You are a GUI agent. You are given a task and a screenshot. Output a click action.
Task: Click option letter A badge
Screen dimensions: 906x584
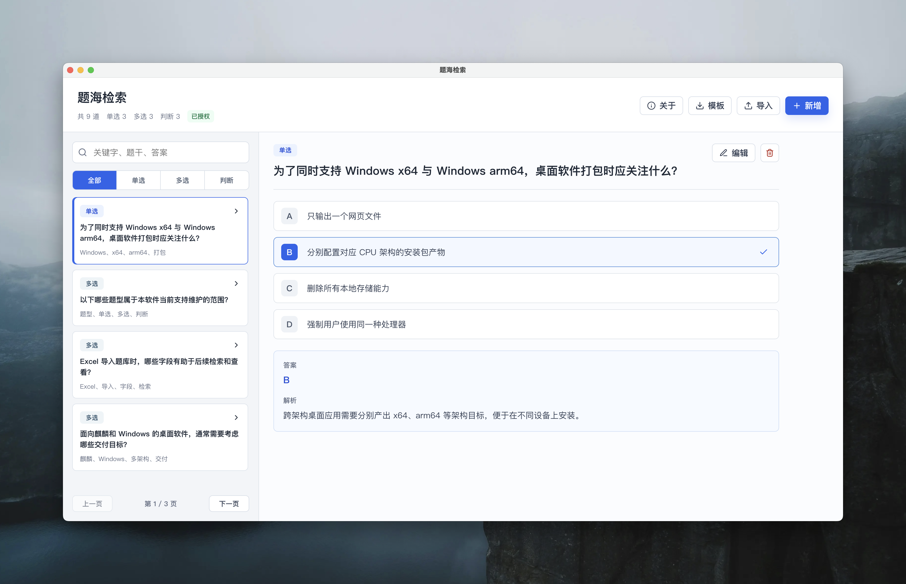(x=289, y=216)
